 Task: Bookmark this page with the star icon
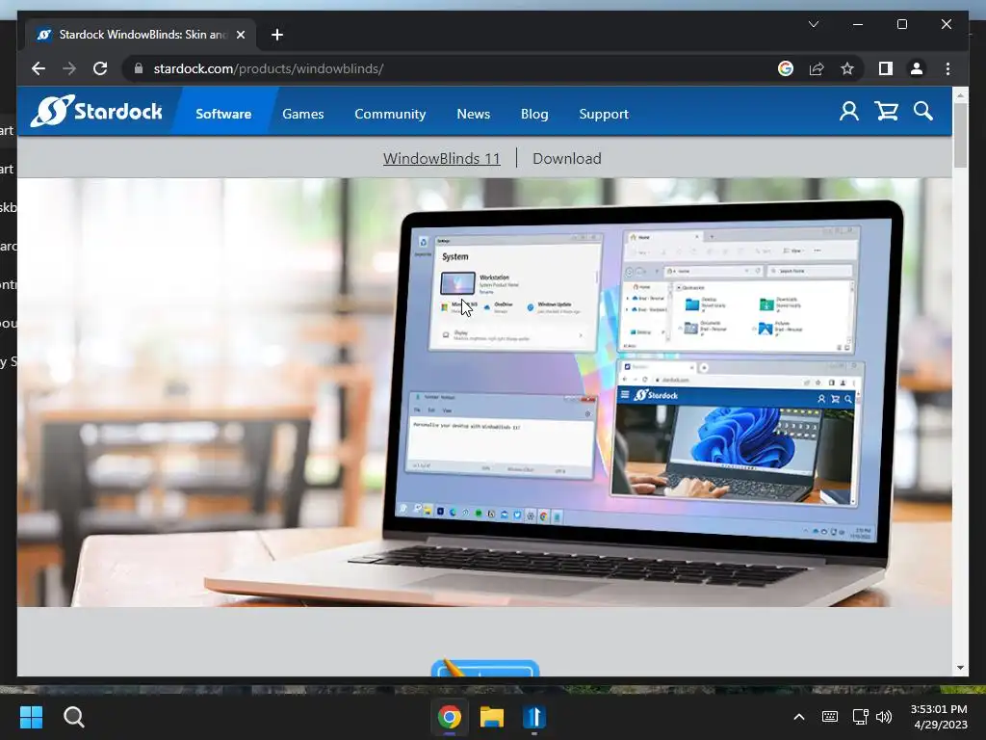pos(847,68)
